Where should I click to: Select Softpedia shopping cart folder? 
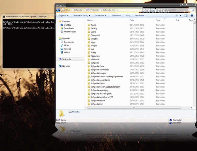click(99, 94)
